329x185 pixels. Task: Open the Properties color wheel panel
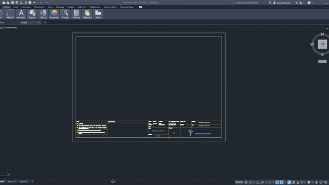click(54, 14)
